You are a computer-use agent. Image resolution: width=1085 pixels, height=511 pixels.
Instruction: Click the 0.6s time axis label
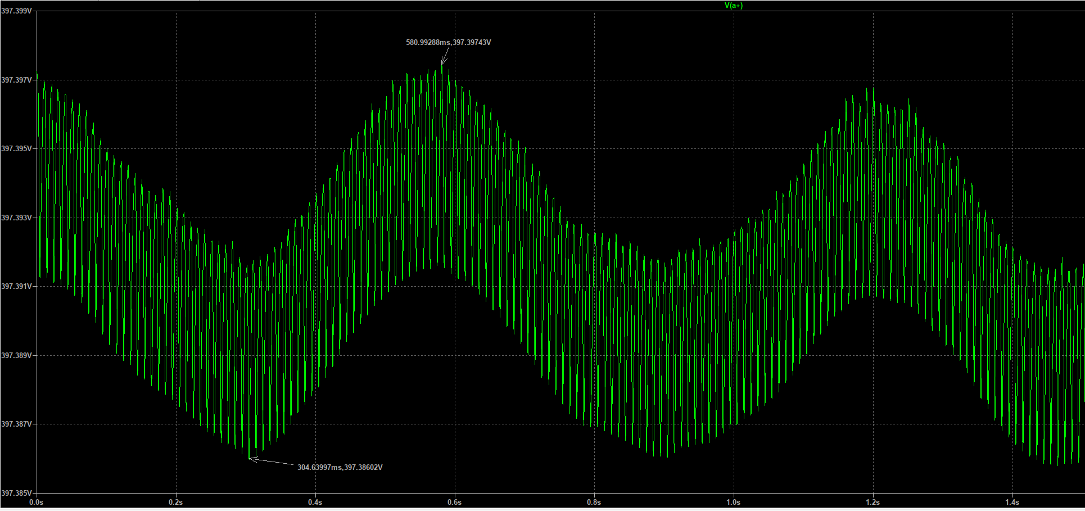click(455, 502)
